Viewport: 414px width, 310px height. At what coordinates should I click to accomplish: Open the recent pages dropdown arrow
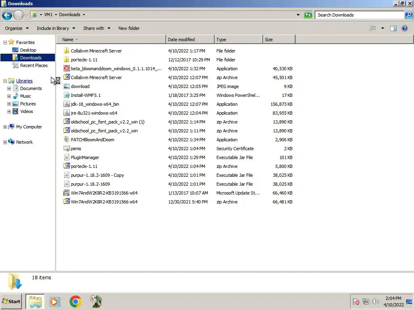(x=26, y=15)
